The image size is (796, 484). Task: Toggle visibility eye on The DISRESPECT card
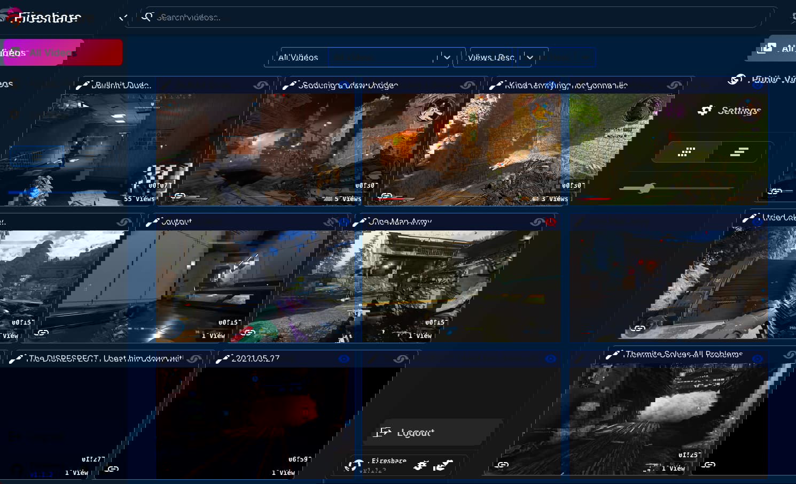(x=194, y=359)
